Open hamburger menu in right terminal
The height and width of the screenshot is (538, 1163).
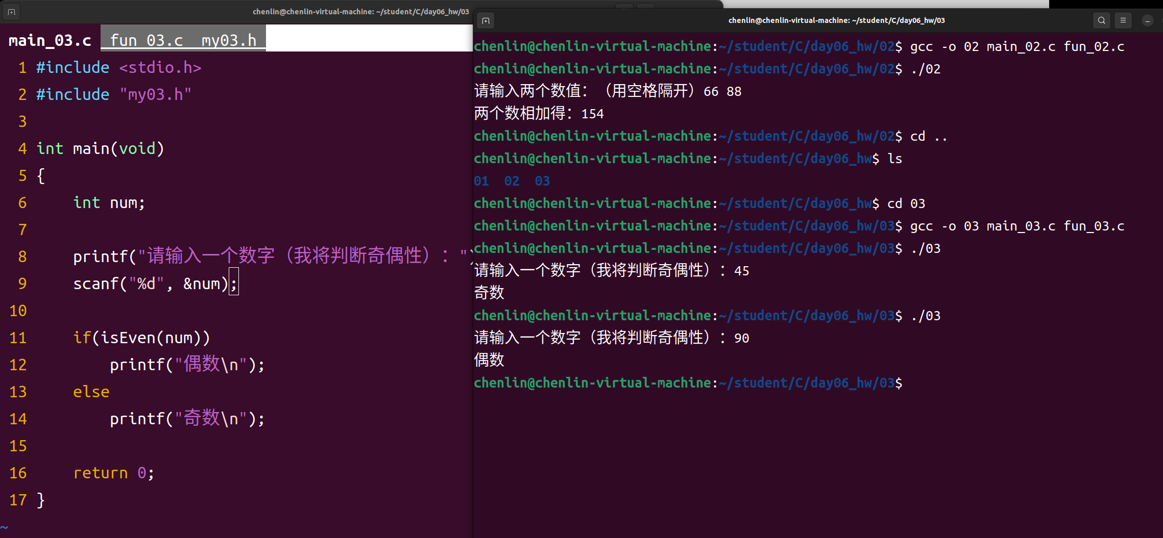tap(1123, 20)
